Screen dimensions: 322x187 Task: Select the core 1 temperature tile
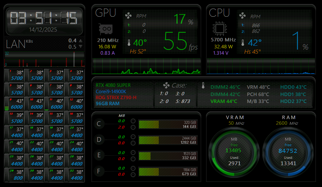tap(15, 75)
